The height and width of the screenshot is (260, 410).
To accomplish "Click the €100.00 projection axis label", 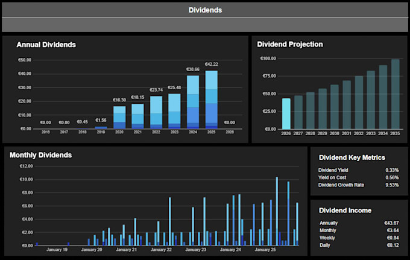I will 268,59.
